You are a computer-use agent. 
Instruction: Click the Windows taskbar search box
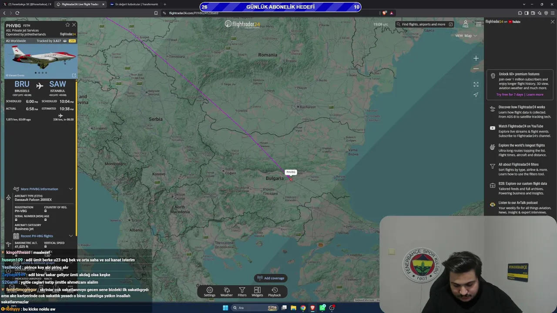coord(255,308)
